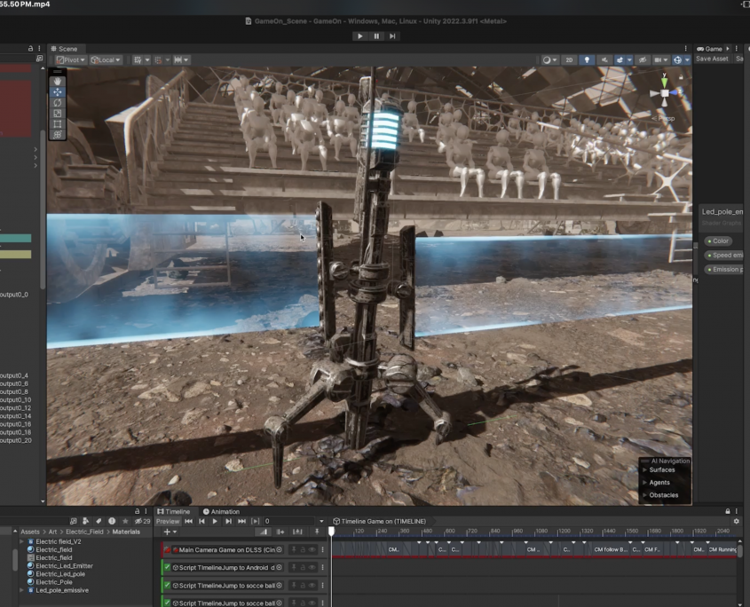Click the orientation gizmo in scene view
The height and width of the screenshot is (607, 750).
click(x=664, y=94)
